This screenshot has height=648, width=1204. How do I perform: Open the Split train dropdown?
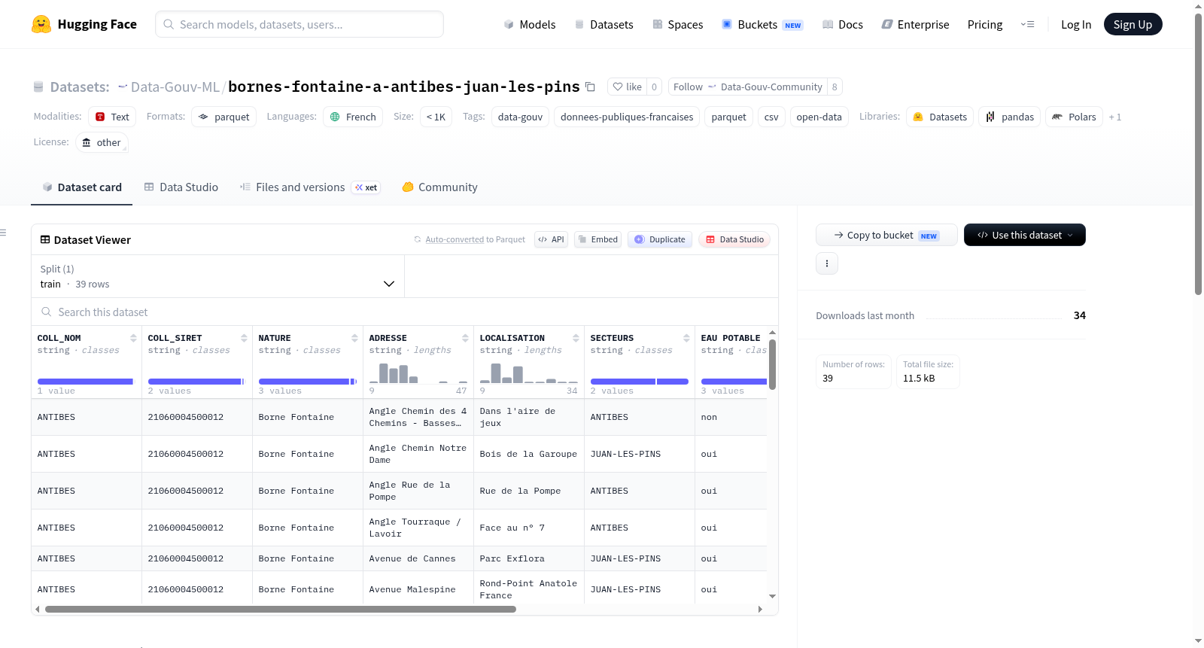pos(217,276)
